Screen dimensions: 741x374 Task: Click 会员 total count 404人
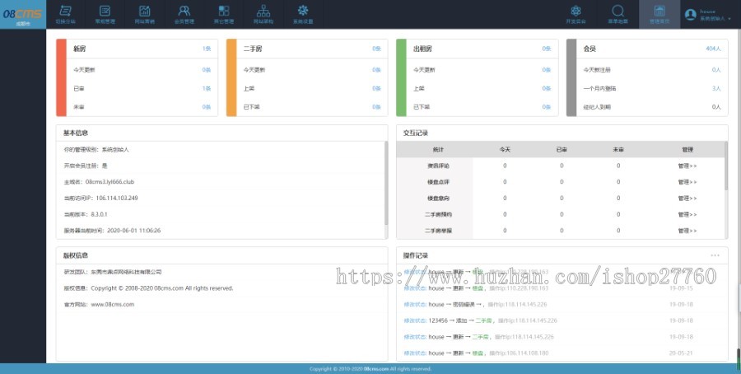pyautogui.click(x=714, y=49)
